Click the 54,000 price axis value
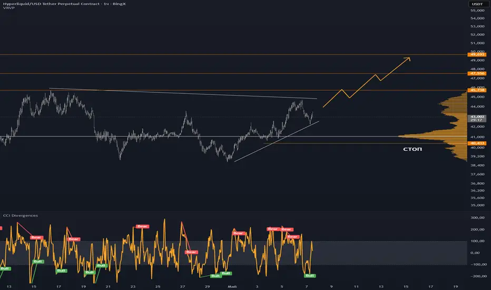The height and width of the screenshot is (290, 491). pyautogui.click(x=477, y=18)
